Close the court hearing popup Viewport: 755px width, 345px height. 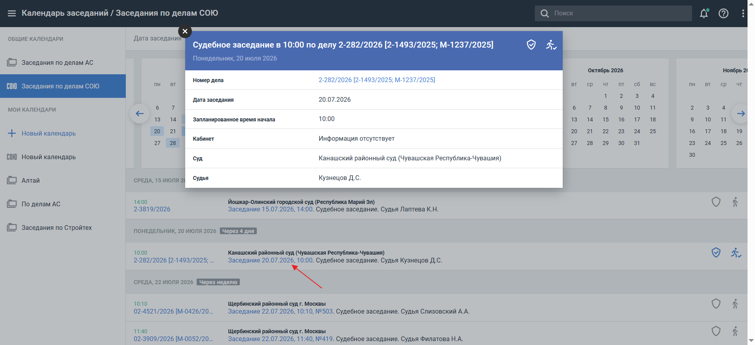pos(185,31)
